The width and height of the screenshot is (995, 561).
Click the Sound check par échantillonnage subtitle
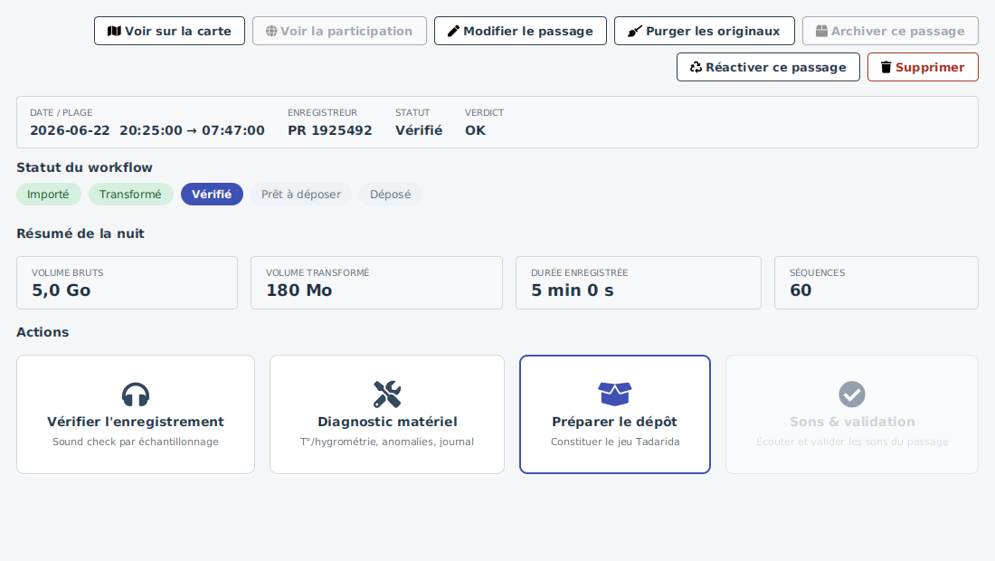click(136, 442)
